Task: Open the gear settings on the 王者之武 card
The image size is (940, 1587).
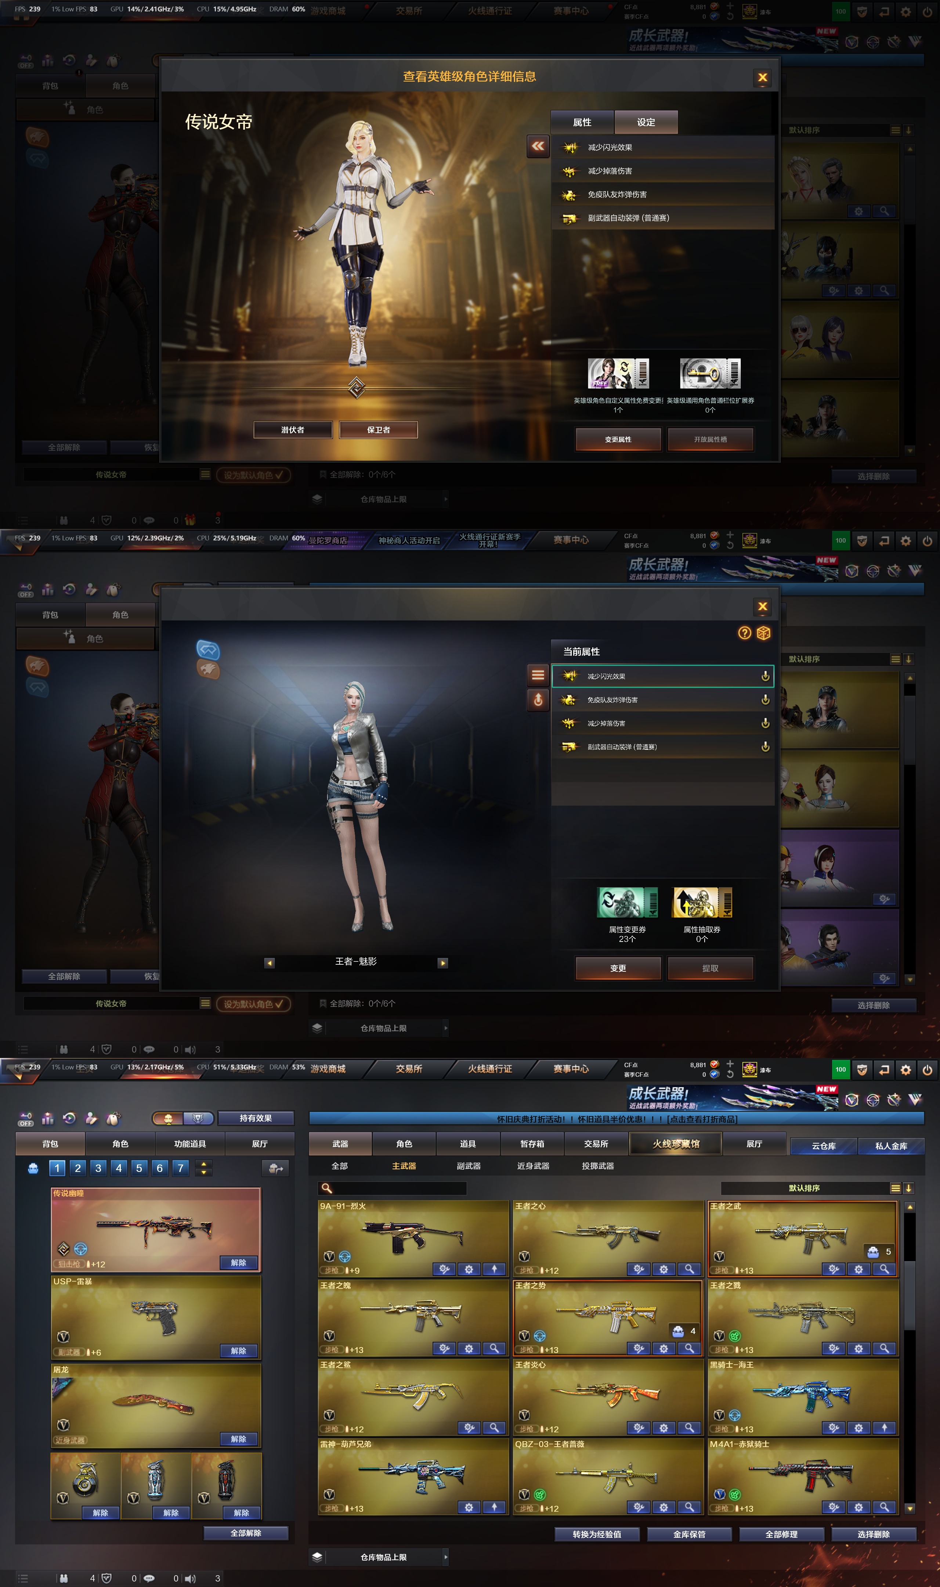Action: tap(858, 1269)
